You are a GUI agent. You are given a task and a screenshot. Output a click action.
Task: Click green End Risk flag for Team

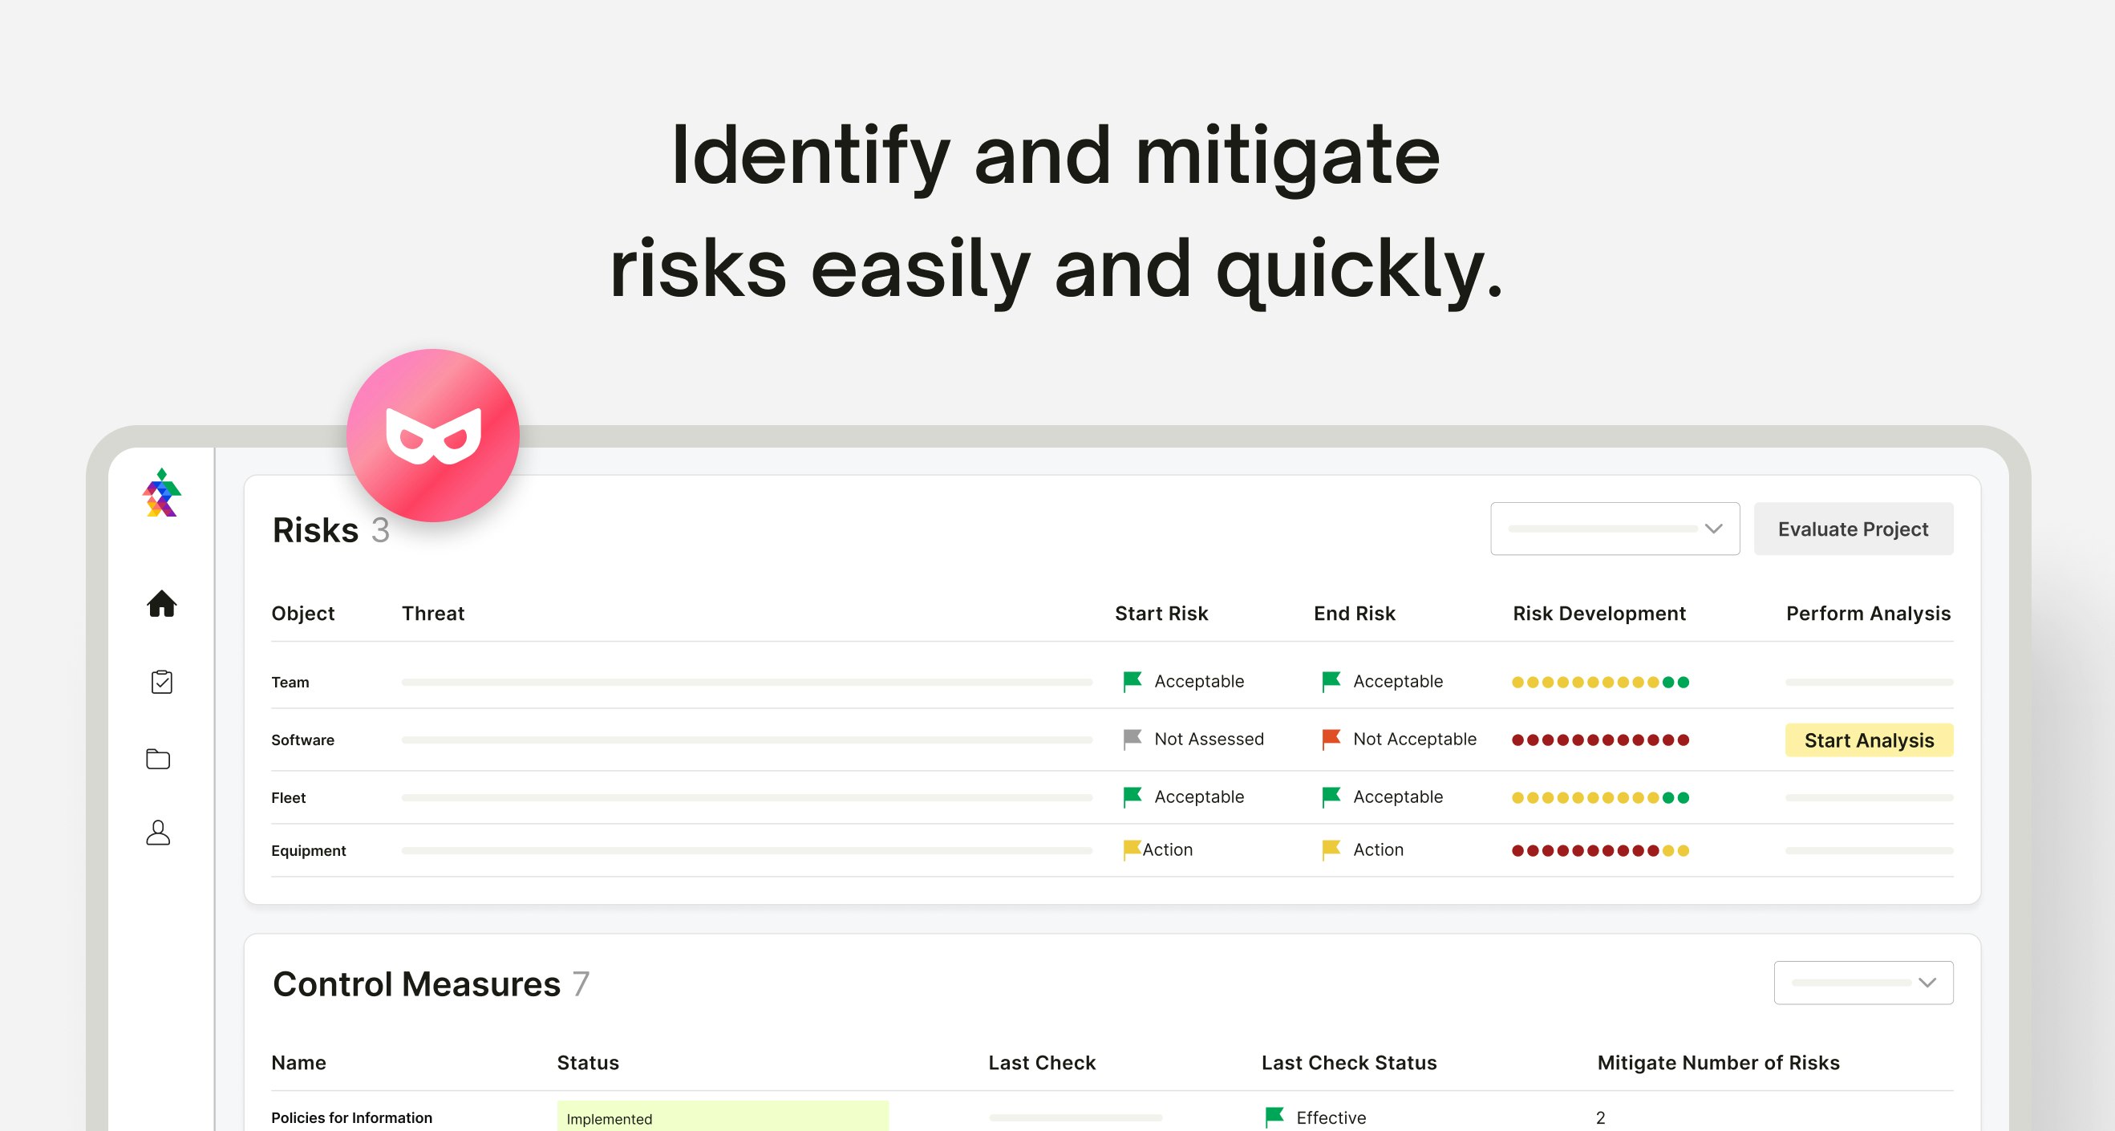click(1331, 681)
